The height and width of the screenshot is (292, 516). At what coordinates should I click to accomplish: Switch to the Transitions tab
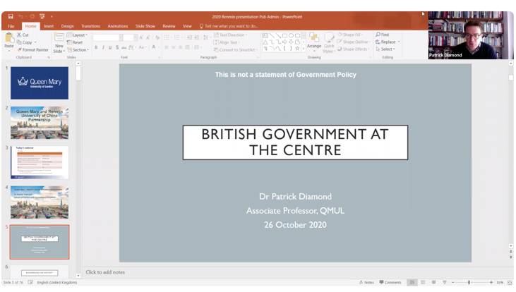click(x=90, y=26)
